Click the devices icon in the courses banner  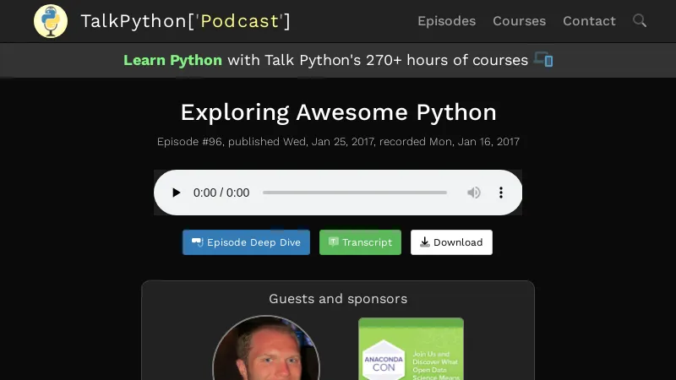tap(543, 60)
